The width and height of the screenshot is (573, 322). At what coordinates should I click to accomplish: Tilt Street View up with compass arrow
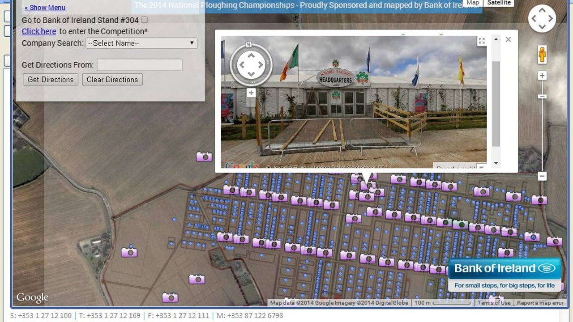251,55
